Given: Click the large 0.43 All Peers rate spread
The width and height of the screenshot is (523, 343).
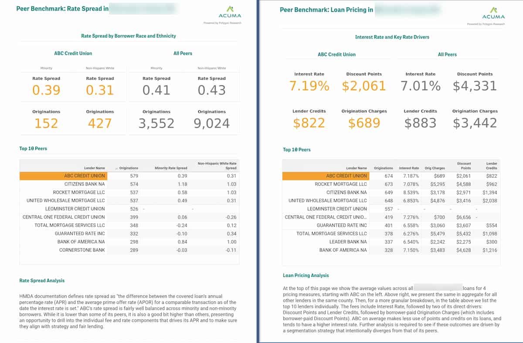Looking at the screenshot, I should click(x=211, y=90).
